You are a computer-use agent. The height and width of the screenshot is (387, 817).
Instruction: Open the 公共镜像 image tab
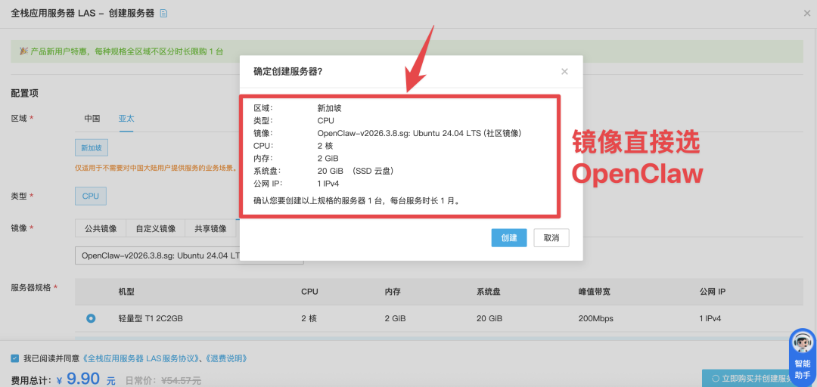101,228
